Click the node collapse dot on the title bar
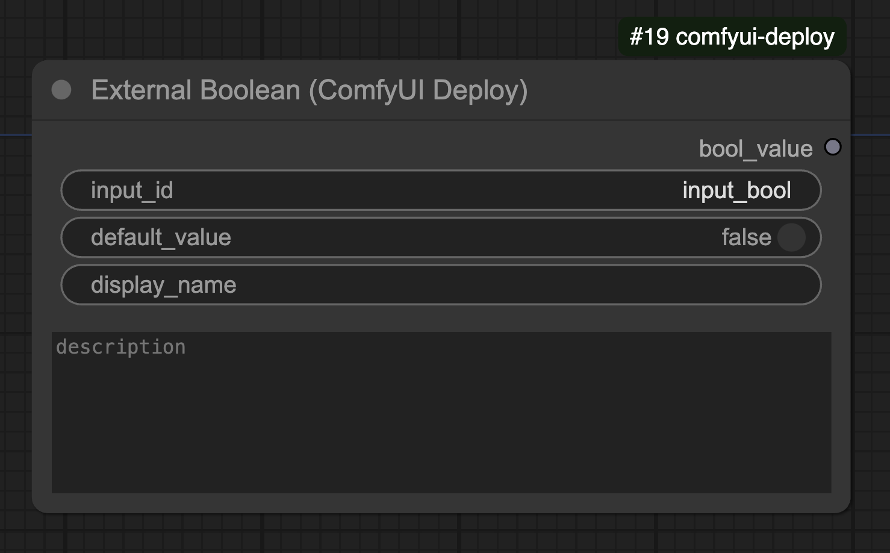This screenshot has height=553, width=890. pyautogui.click(x=61, y=90)
